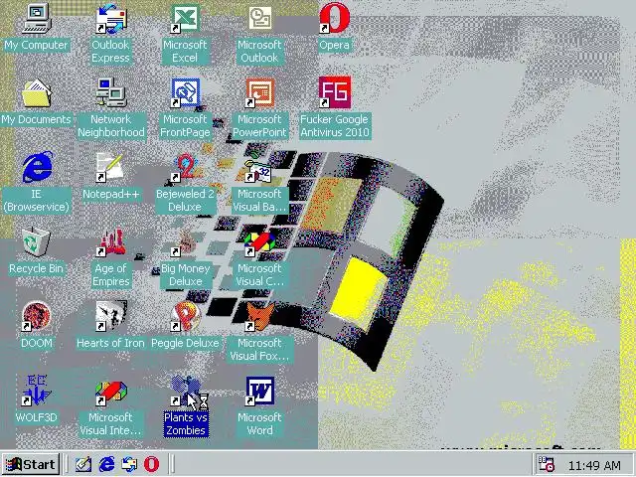Click the Show Desktop quick launch icon
Image resolution: width=636 pixels, height=477 pixels.
(x=83, y=464)
